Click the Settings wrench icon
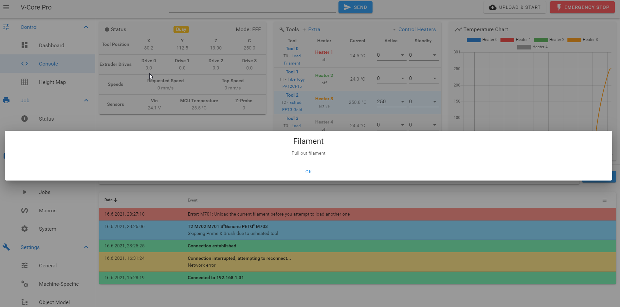Image resolution: width=620 pixels, height=307 pixels. point(6,247)
